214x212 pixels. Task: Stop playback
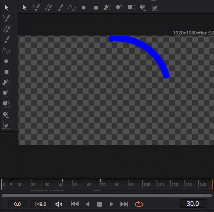click(99, 204)
